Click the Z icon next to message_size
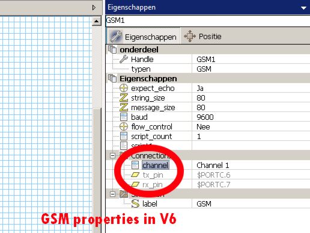Image resolution: width=310 pixels, height=233 pixels. click(x=124, y=107)
